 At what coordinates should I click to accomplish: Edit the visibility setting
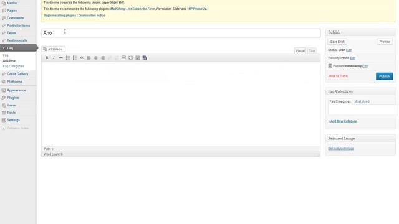[x=353, y=58]
